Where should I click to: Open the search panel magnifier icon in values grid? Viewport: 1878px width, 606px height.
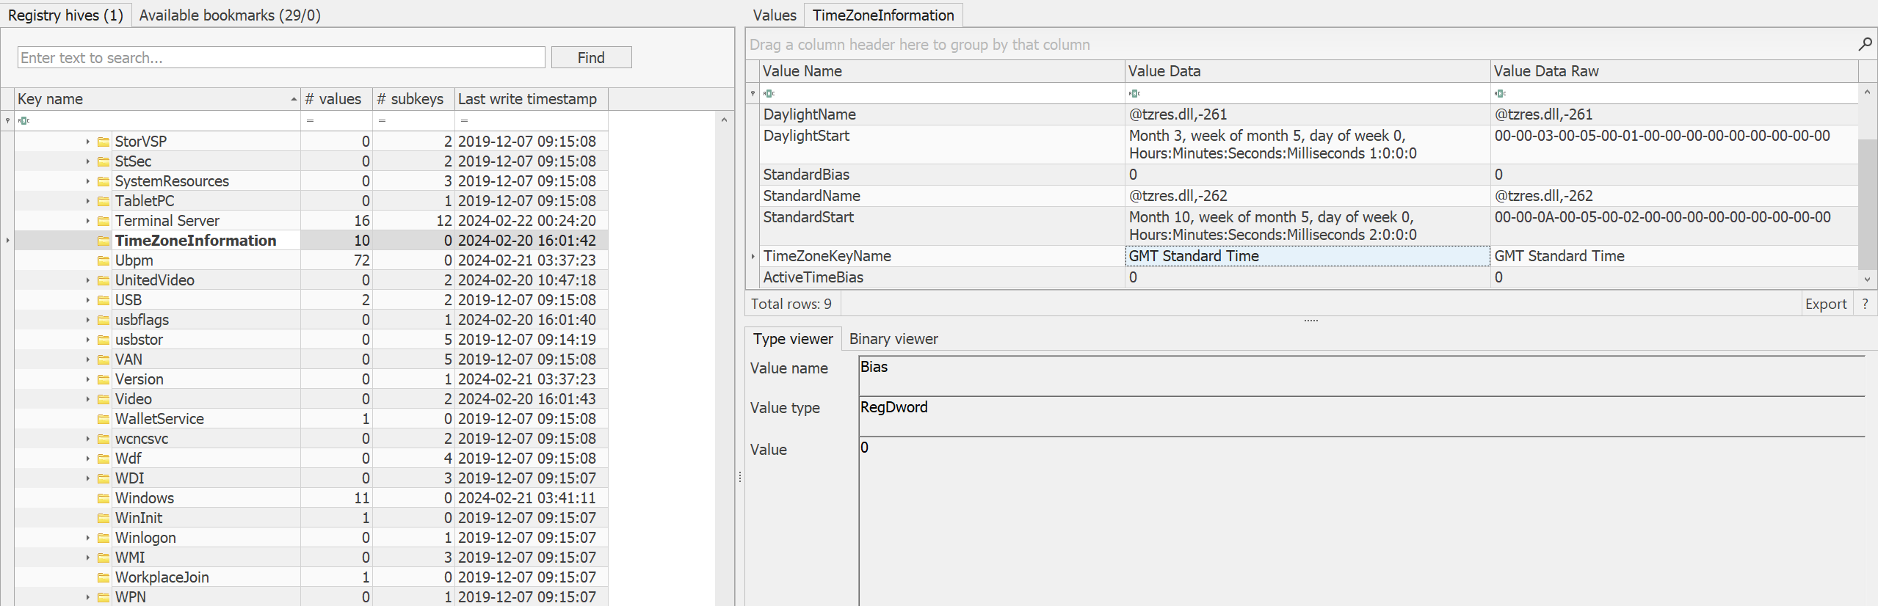pyautogui.click(x=1865, y=45)
